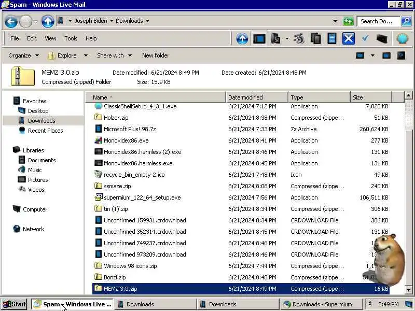
Task: Show hidden tray icons with the chevron
Action: (x=370, y=304)
